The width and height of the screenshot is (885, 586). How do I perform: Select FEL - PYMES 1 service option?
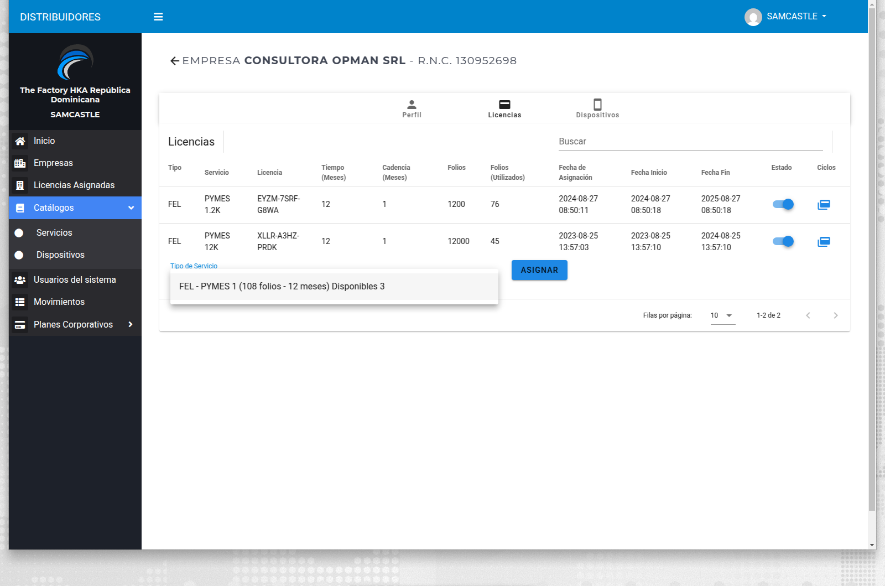tap(334, 287)
